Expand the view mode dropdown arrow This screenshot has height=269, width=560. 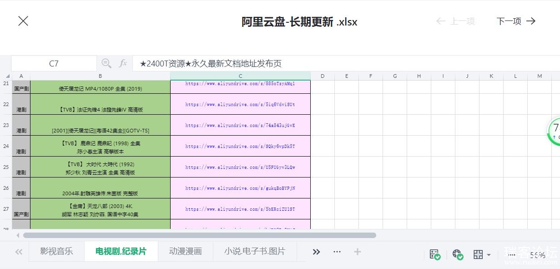point(489,255)
